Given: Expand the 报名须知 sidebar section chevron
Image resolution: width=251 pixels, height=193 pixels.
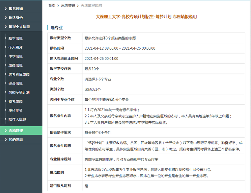Looking at the screenshot, I should (6, 9).
